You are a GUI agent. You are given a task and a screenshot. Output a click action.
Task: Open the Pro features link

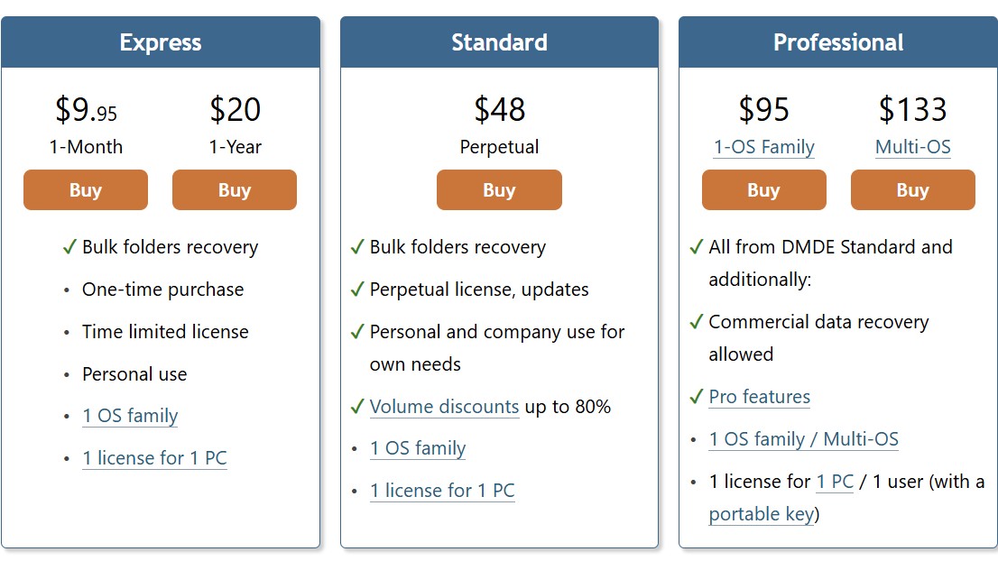click(x=760, y=397)
